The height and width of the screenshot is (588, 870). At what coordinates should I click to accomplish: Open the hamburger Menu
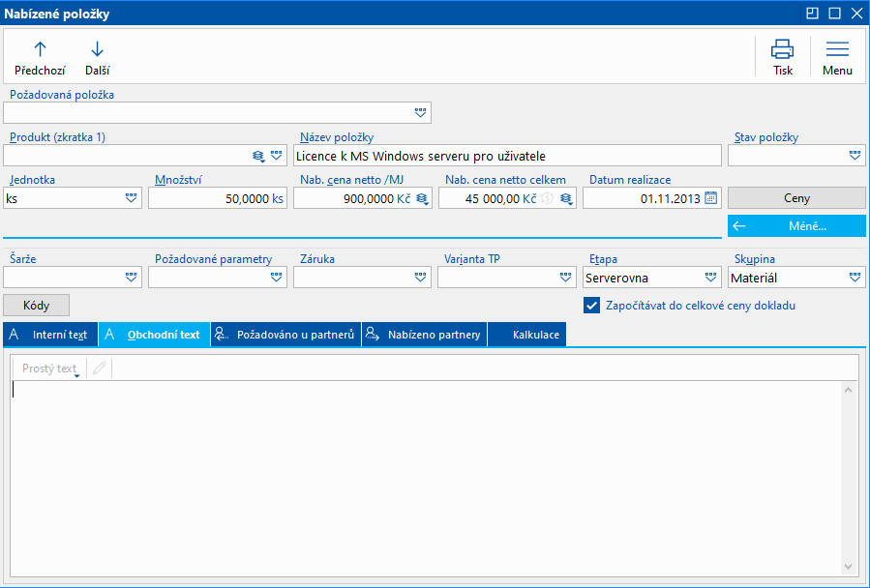[837, 58]
